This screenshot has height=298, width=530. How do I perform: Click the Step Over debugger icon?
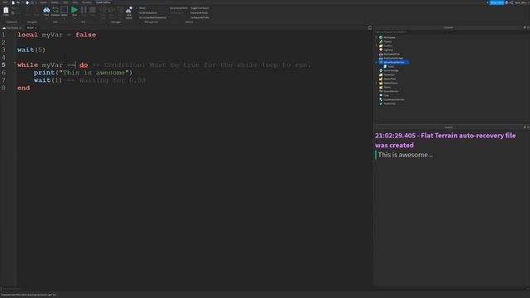click(x=112, y=10)
